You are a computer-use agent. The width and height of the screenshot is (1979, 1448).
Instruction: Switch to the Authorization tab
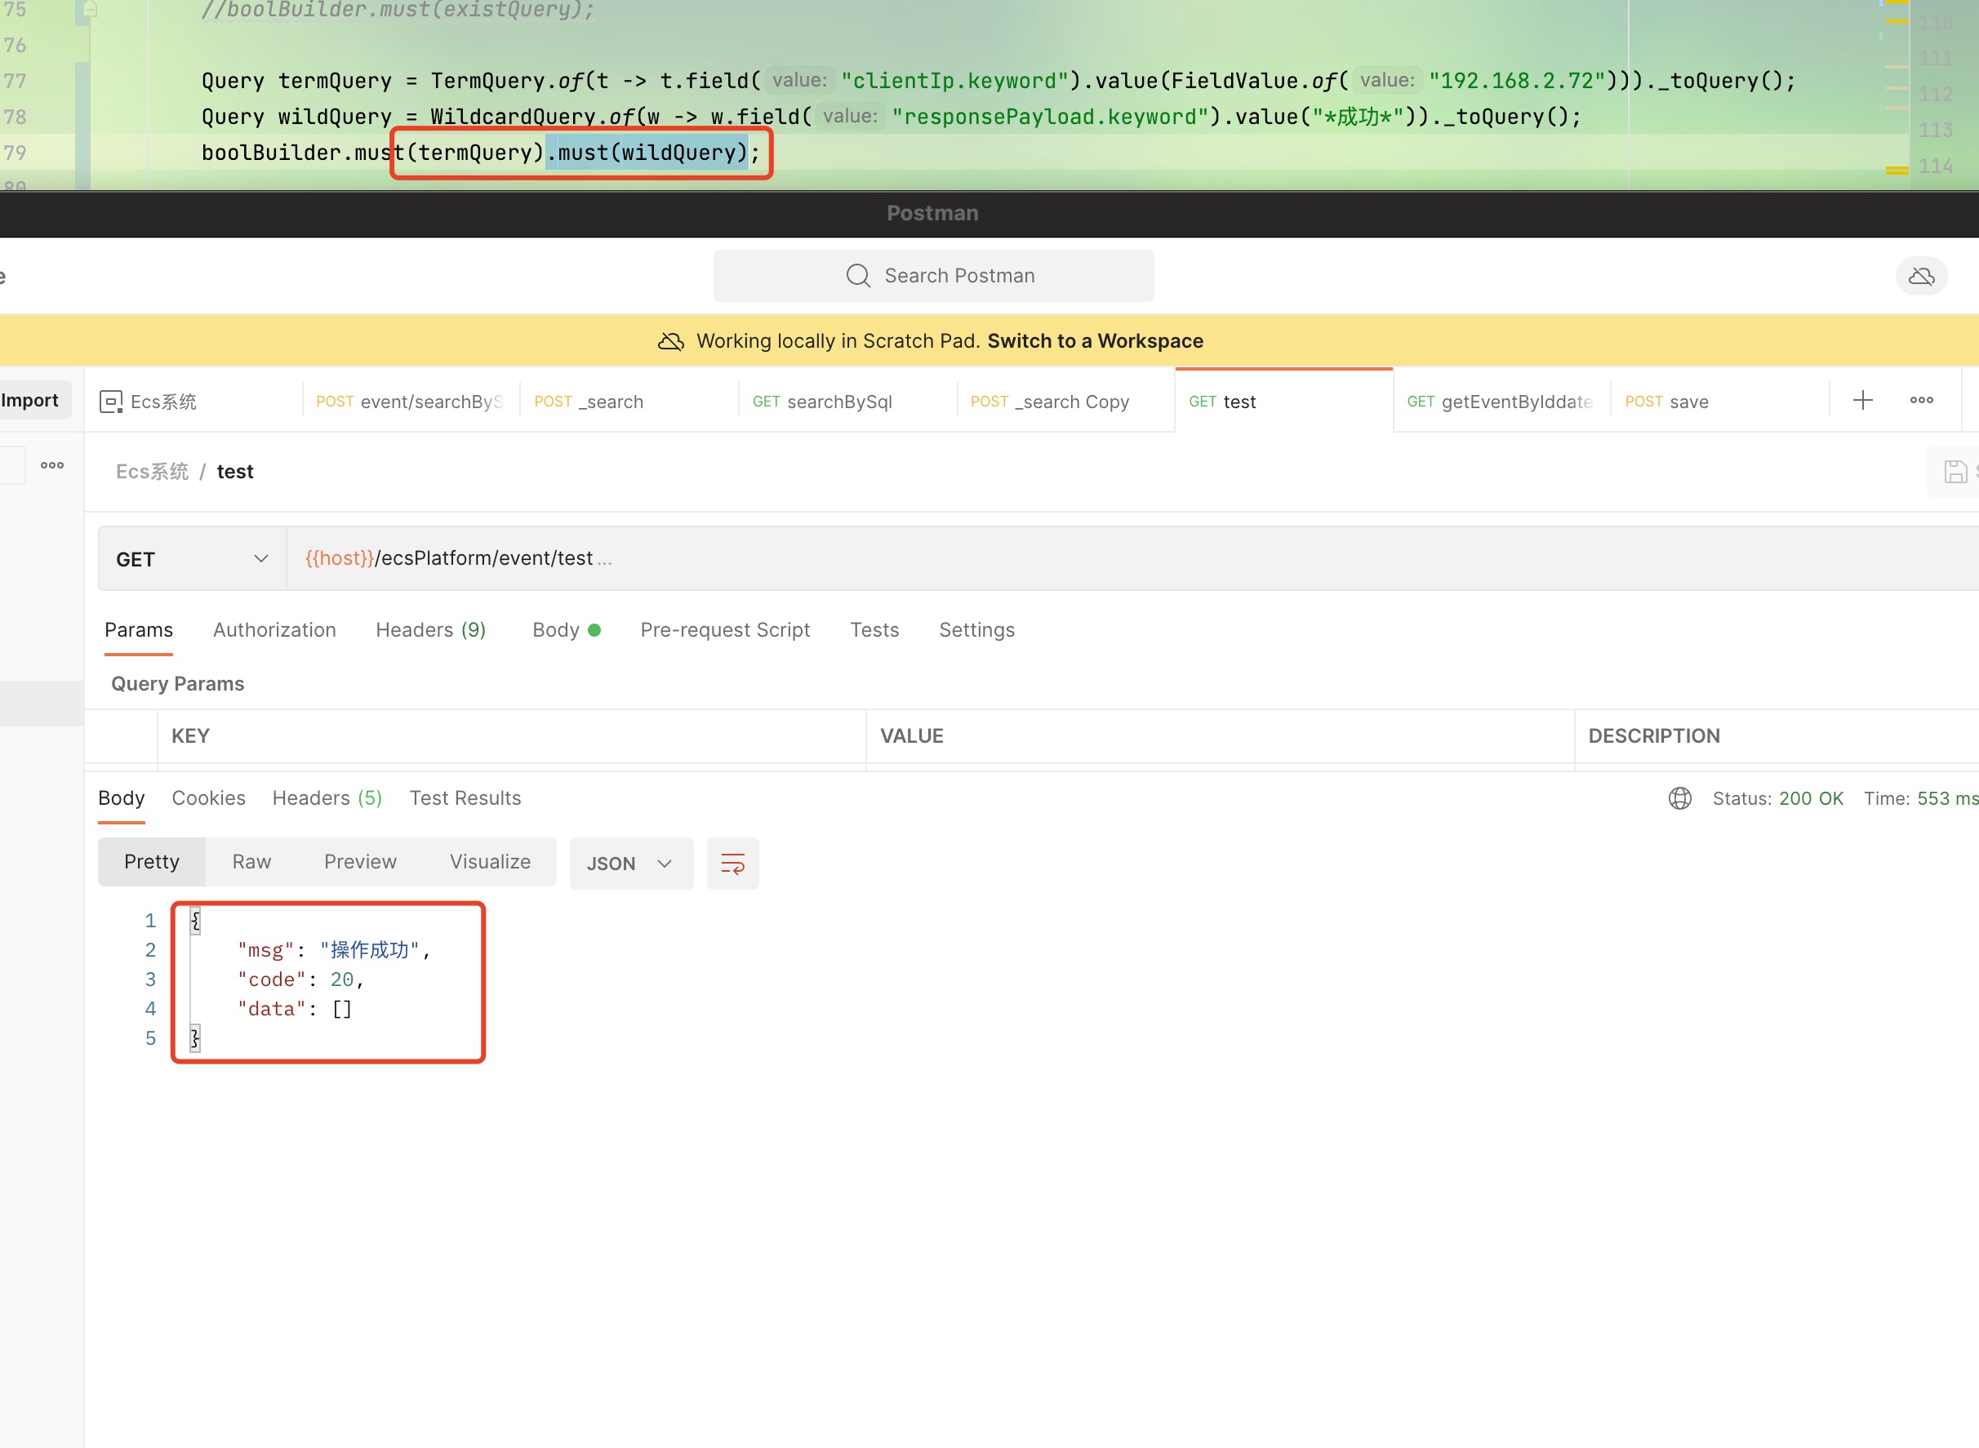click(x=274, y=630)
